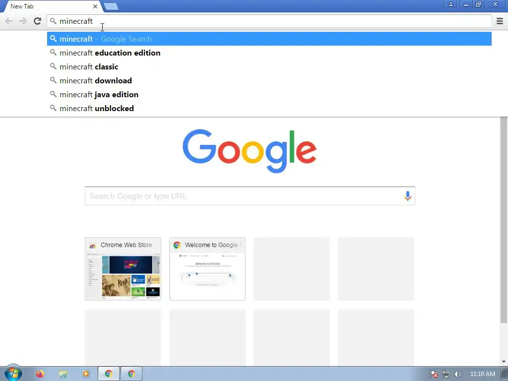
Task: Choose the 'minecraft classic' suggestion
Action: [x=269, y=67]
